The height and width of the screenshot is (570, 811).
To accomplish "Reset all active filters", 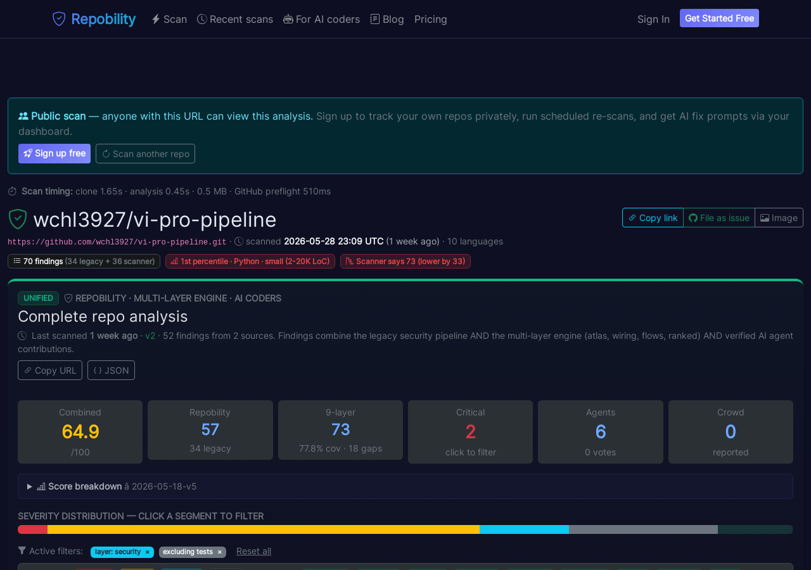I will coord(253,551).
